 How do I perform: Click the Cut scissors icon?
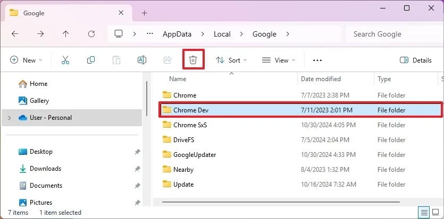pos(65,60)
